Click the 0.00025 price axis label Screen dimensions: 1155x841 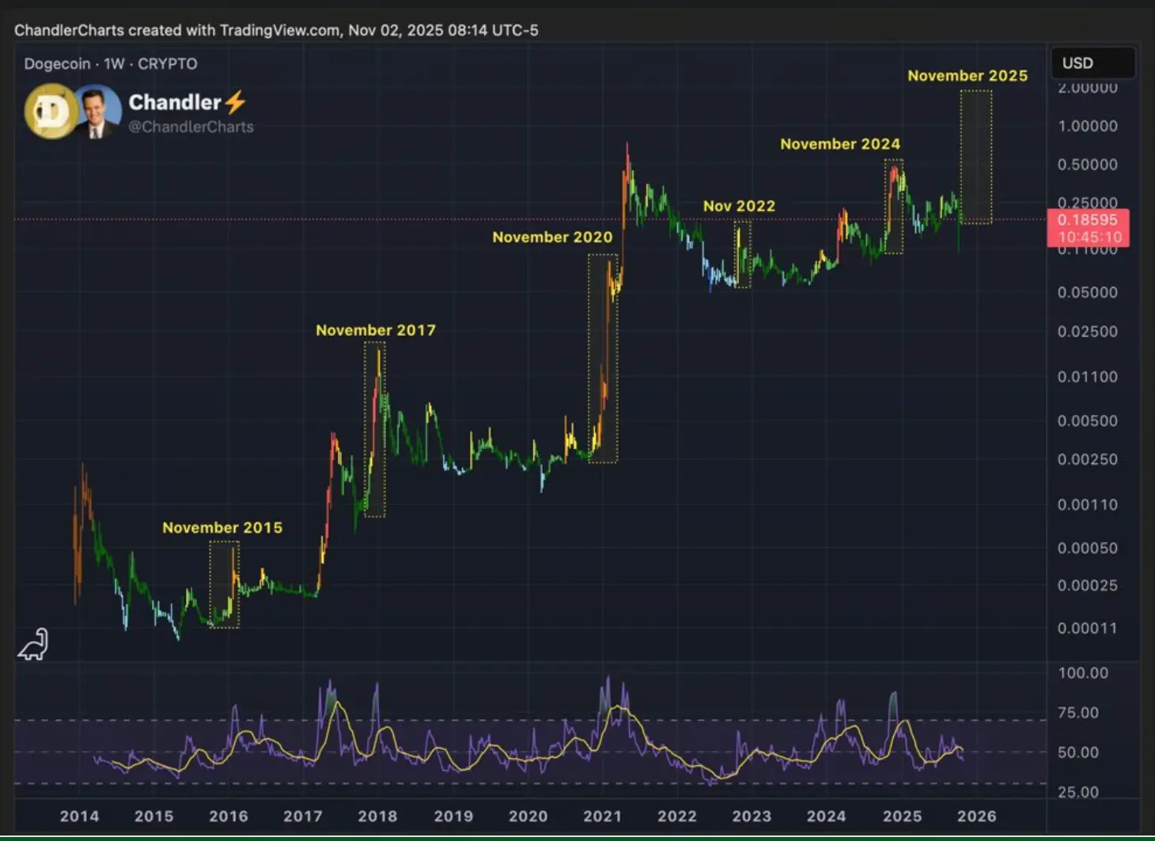point(1088,585)
